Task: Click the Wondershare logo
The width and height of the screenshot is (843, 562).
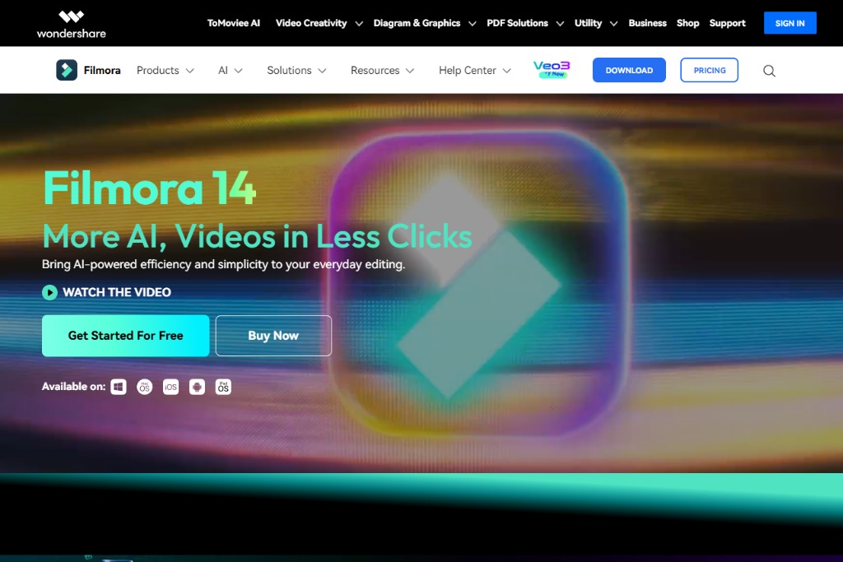Action: pyautogui.click(x=70, y=23)
